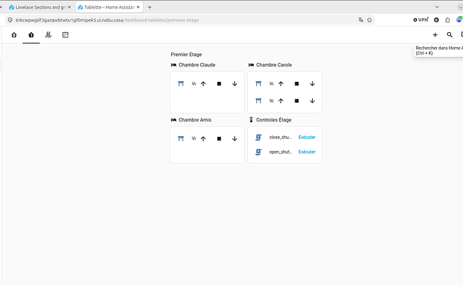Stop the Chambre Claude shutter
This screenshot has height=285, width=463.
(219, 84)
